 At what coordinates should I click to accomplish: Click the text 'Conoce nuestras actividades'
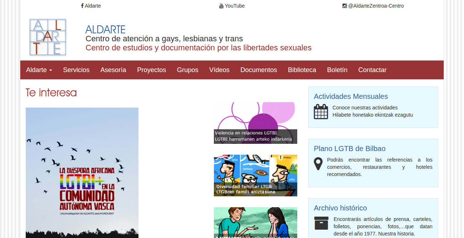coord(365,108)
